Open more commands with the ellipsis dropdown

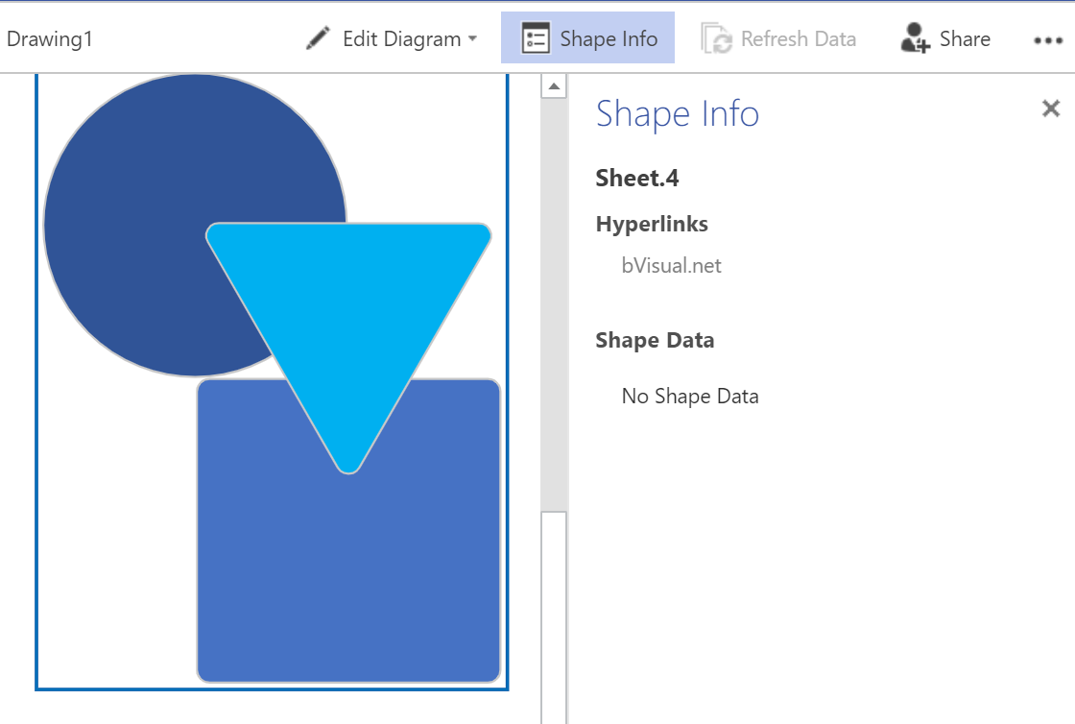[1046, 40]
